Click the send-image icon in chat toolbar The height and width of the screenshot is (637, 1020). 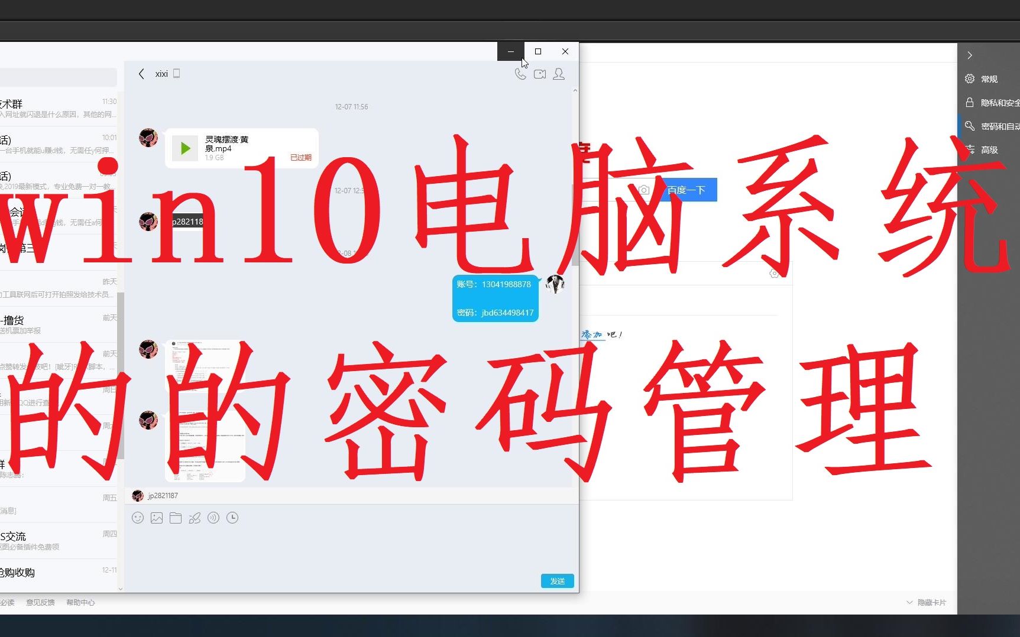click(x=157, y=518)
